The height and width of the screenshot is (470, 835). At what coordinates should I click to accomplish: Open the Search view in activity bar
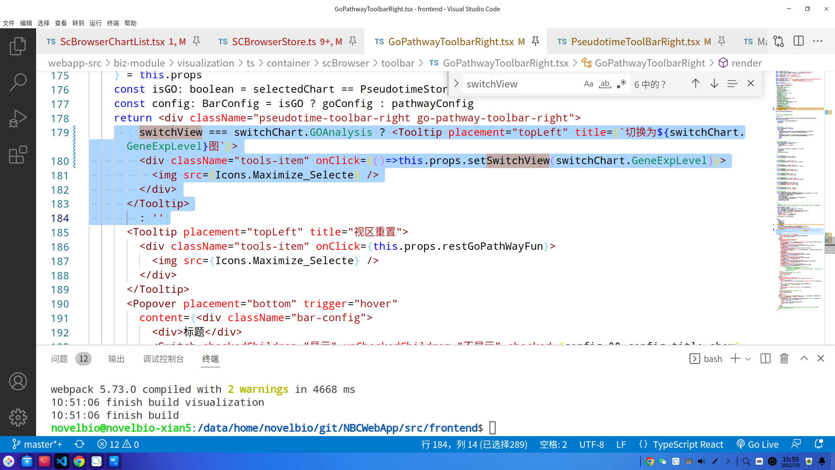(18, 82)
